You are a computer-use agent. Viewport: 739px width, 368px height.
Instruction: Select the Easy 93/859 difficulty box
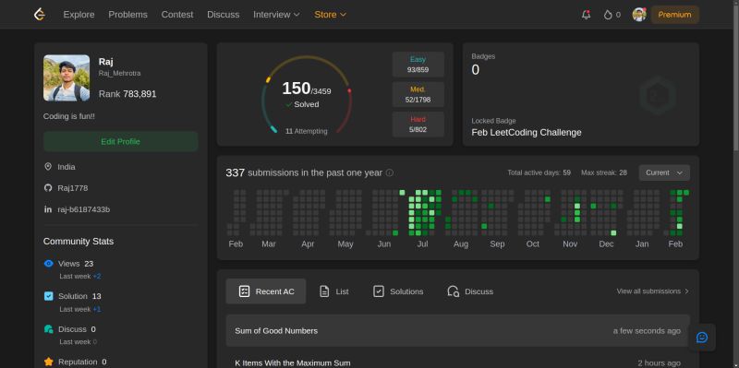[x=418, y=65]
